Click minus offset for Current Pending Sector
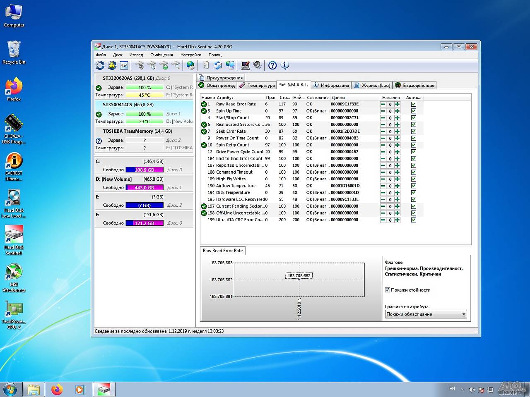 [x=383, y=206]
